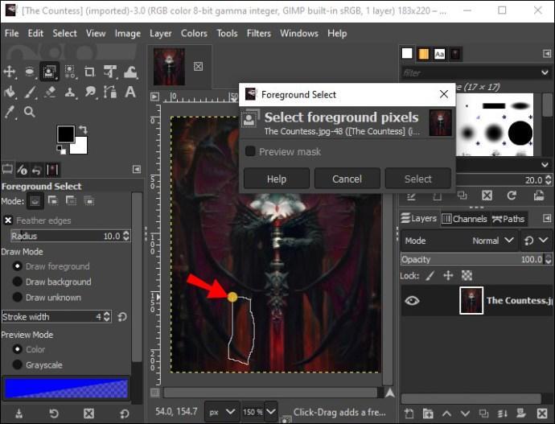Select the Ellipse Select tool
555x424 pixels.
click(30, 72)
